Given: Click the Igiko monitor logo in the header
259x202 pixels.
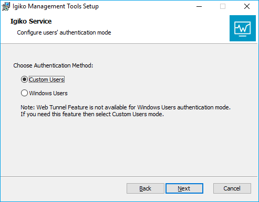Looking at the screenshot, I should coord(243,28).
